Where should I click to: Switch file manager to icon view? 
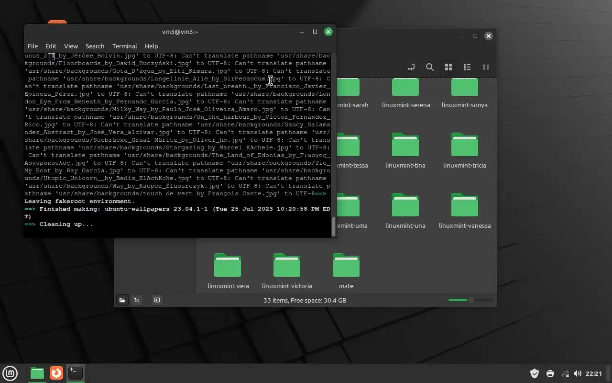448,67
